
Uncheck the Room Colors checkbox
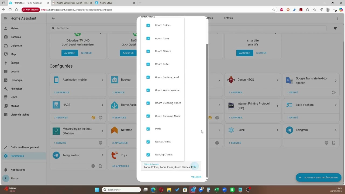(x=148, y=25)
